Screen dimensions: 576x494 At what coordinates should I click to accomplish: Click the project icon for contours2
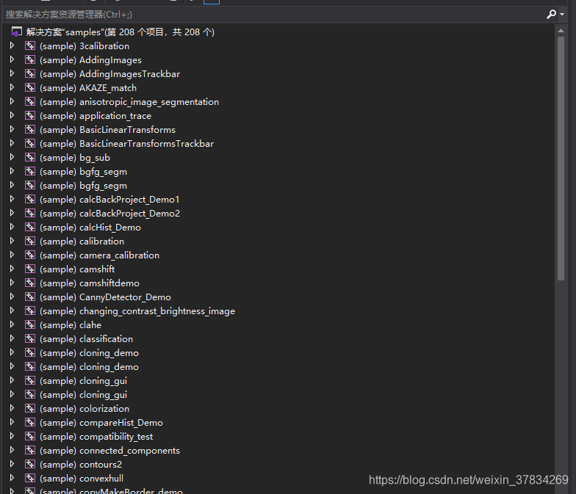(30, 464)
